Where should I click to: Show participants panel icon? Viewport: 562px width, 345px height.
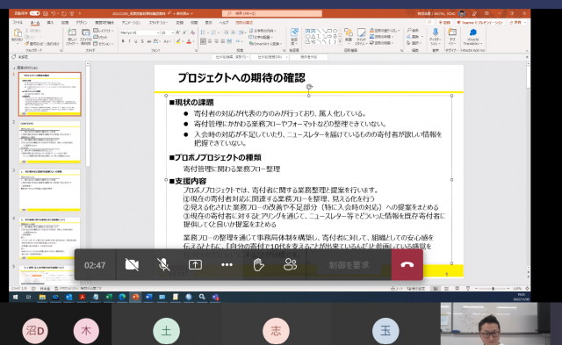pos(290,265)
